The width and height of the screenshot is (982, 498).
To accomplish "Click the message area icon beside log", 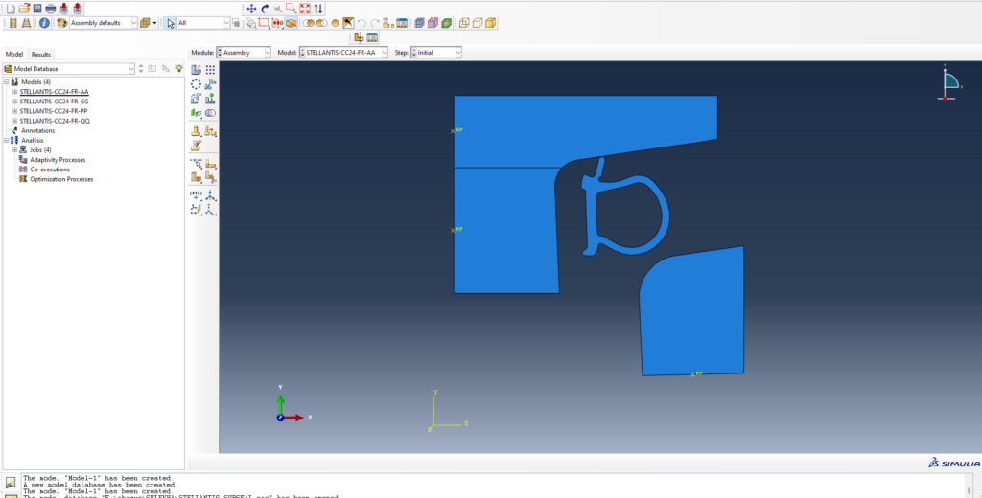I will click(11, 483).
